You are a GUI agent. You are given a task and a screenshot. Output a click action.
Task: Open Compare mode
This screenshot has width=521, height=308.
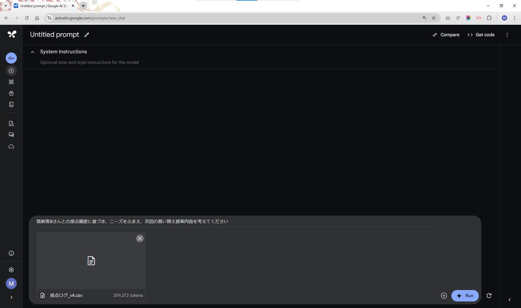(x=446, y=35)
